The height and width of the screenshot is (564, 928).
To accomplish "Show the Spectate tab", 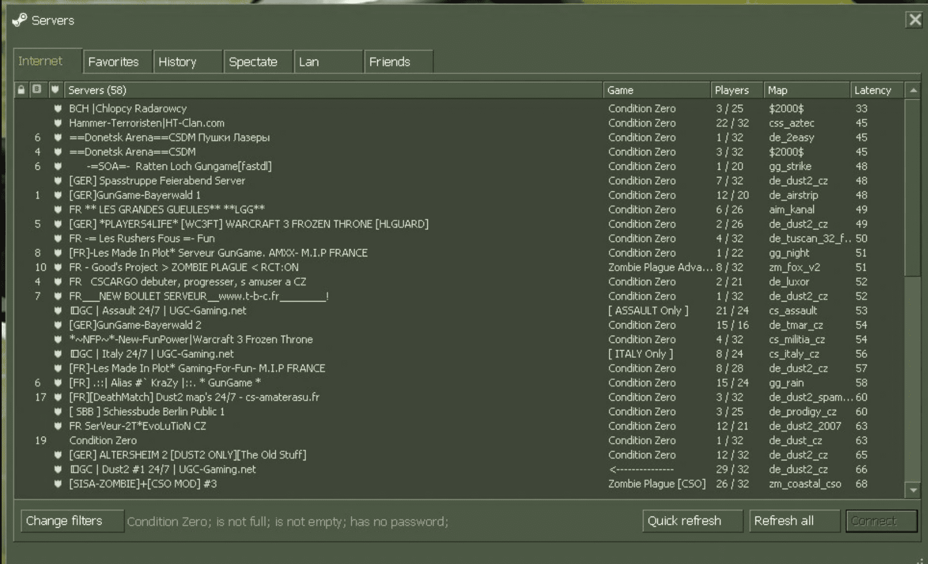I will pos(253,62).
